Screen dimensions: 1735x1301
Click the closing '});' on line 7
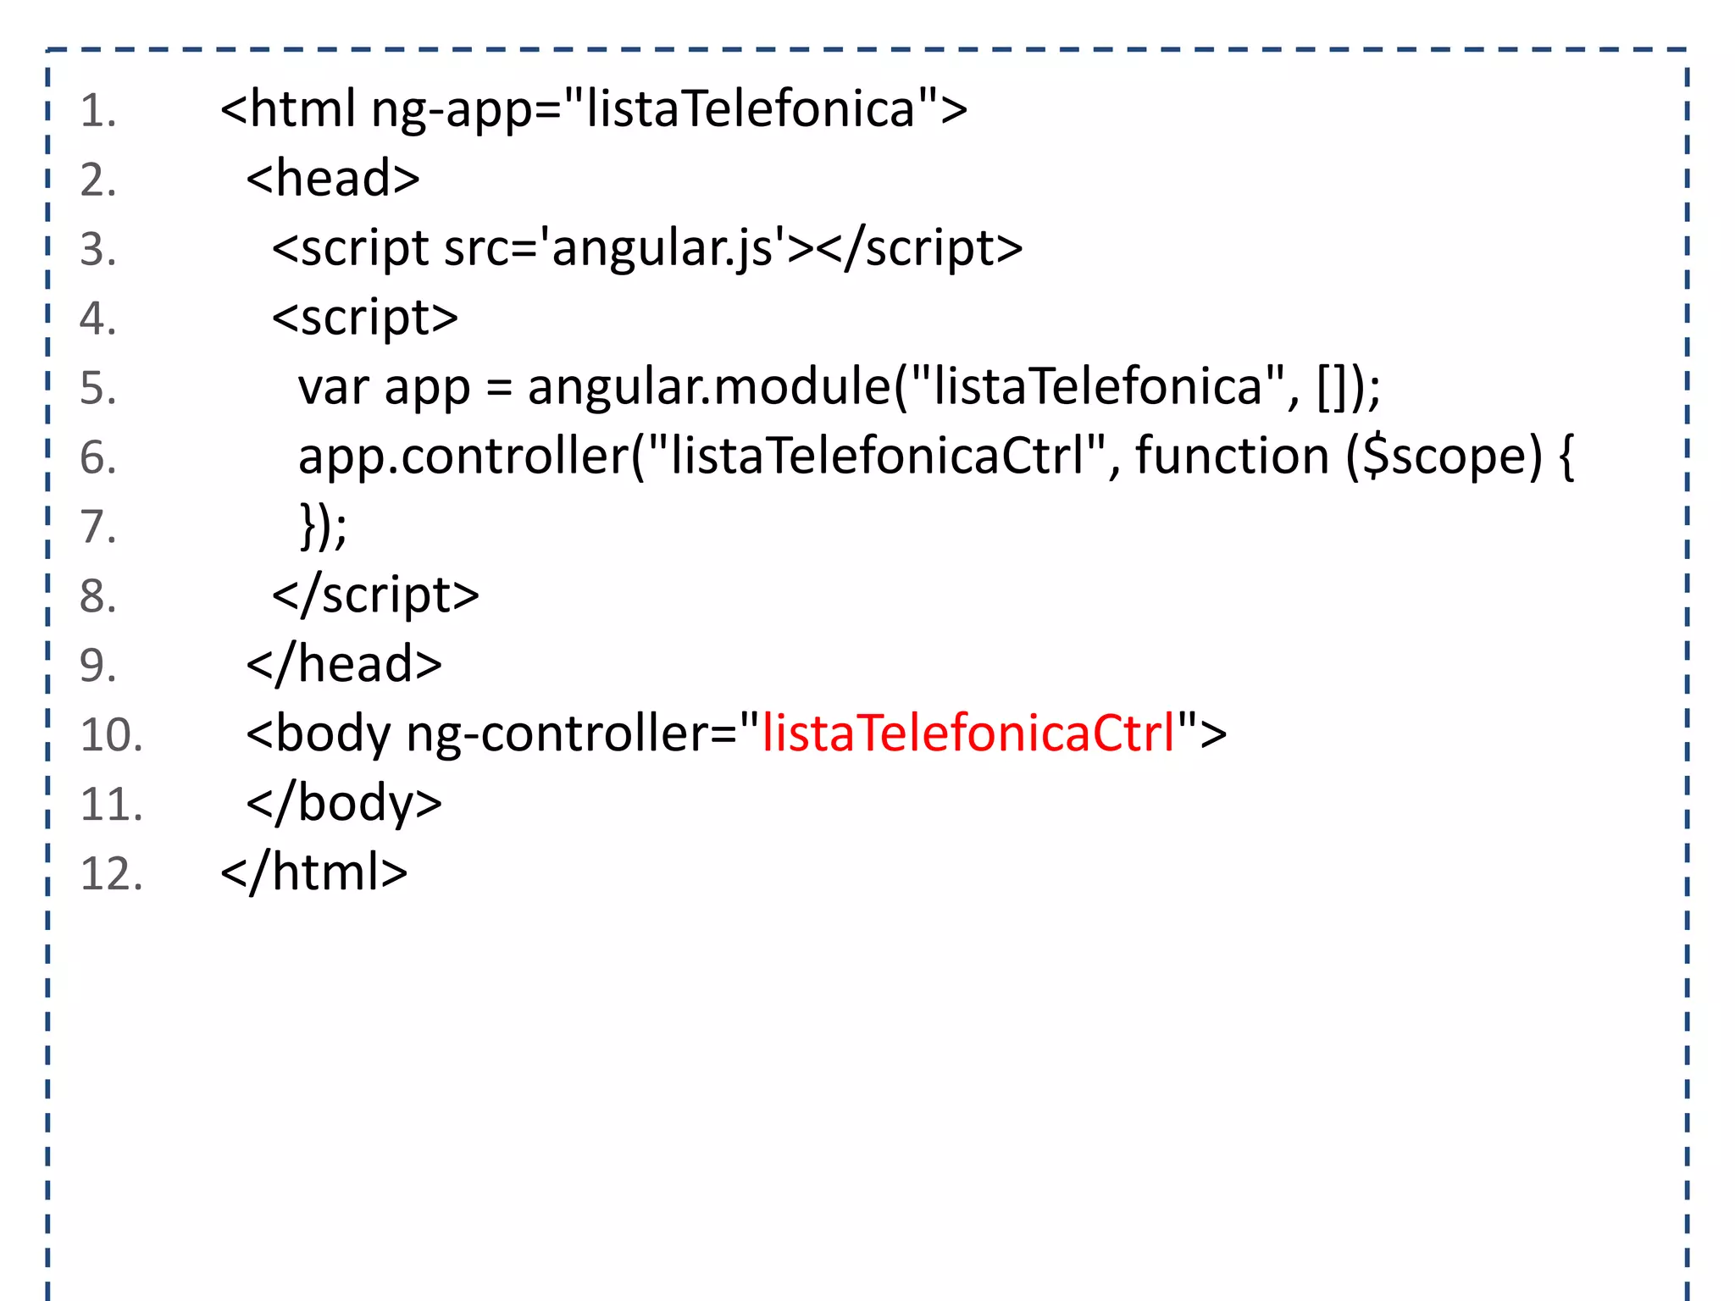click(x=323, y=526)
